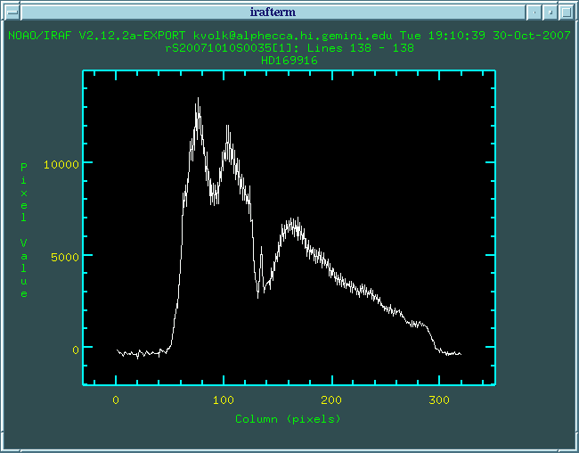579x453 pixels.
Task: Minimize the irafterm window
Action: pos(534,12)
